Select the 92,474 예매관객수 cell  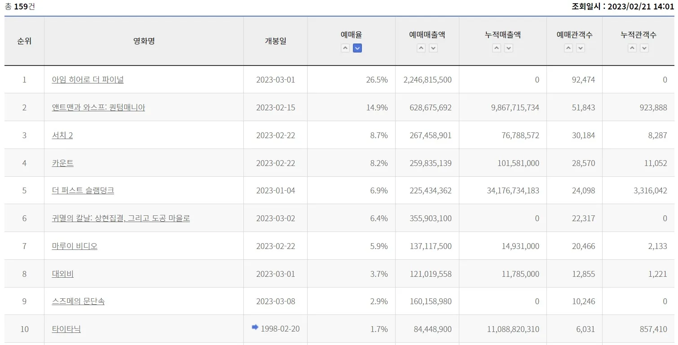(x=575, y=80)
